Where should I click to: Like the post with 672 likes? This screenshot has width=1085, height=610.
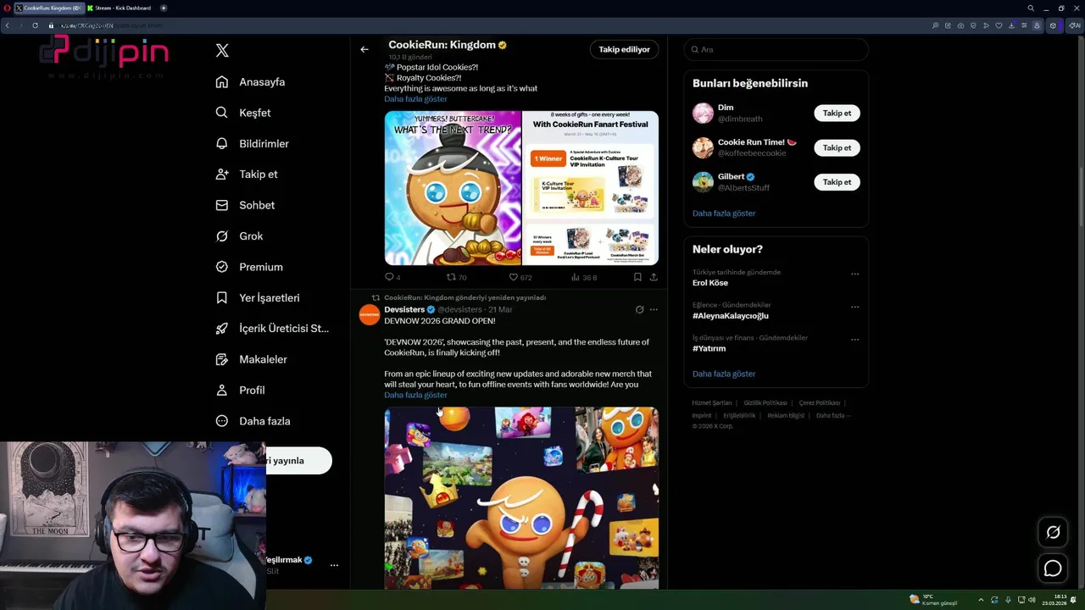pyautogui.click(x=520, y=277)
